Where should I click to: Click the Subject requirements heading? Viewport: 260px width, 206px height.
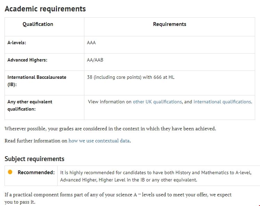34,159
